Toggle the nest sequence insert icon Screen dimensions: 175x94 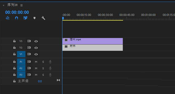(8, 18)
